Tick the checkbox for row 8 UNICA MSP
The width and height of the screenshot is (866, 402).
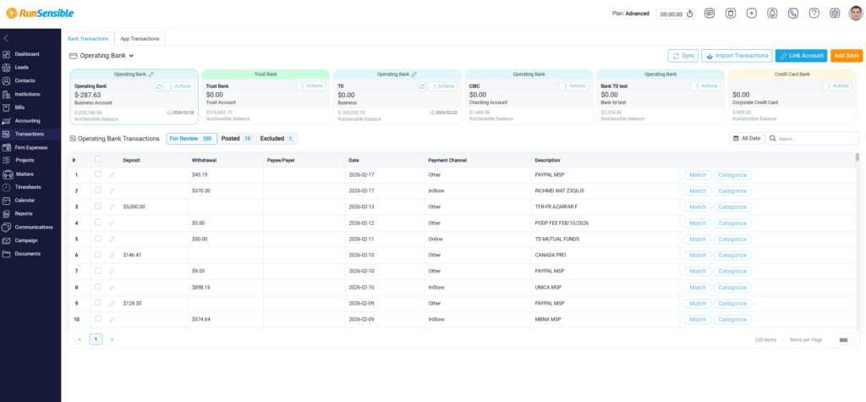98,286
